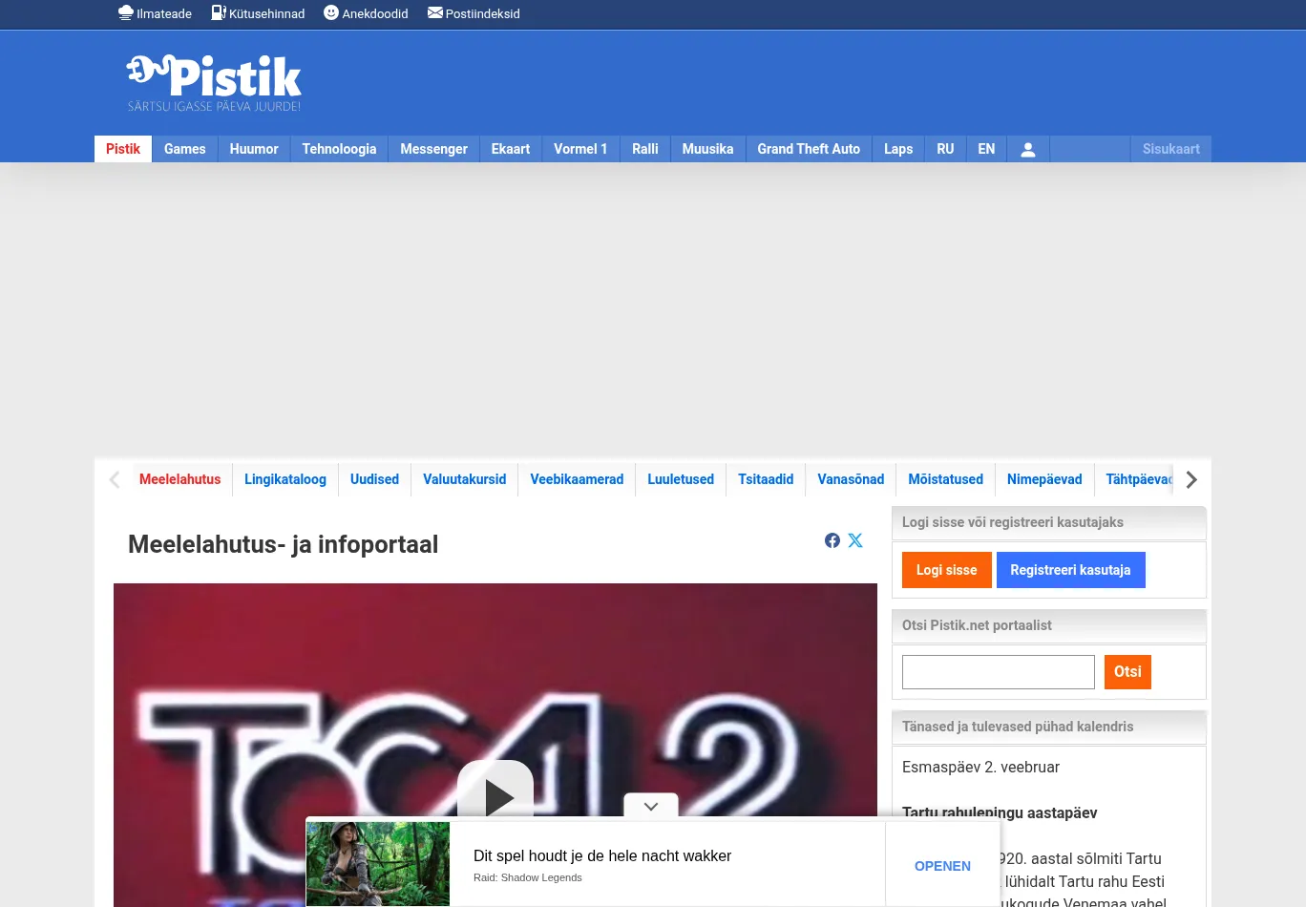Click the smiley icon next to Anekdoodid
Viewport: 1306px width, 907px height.
[x=330, y=12]
